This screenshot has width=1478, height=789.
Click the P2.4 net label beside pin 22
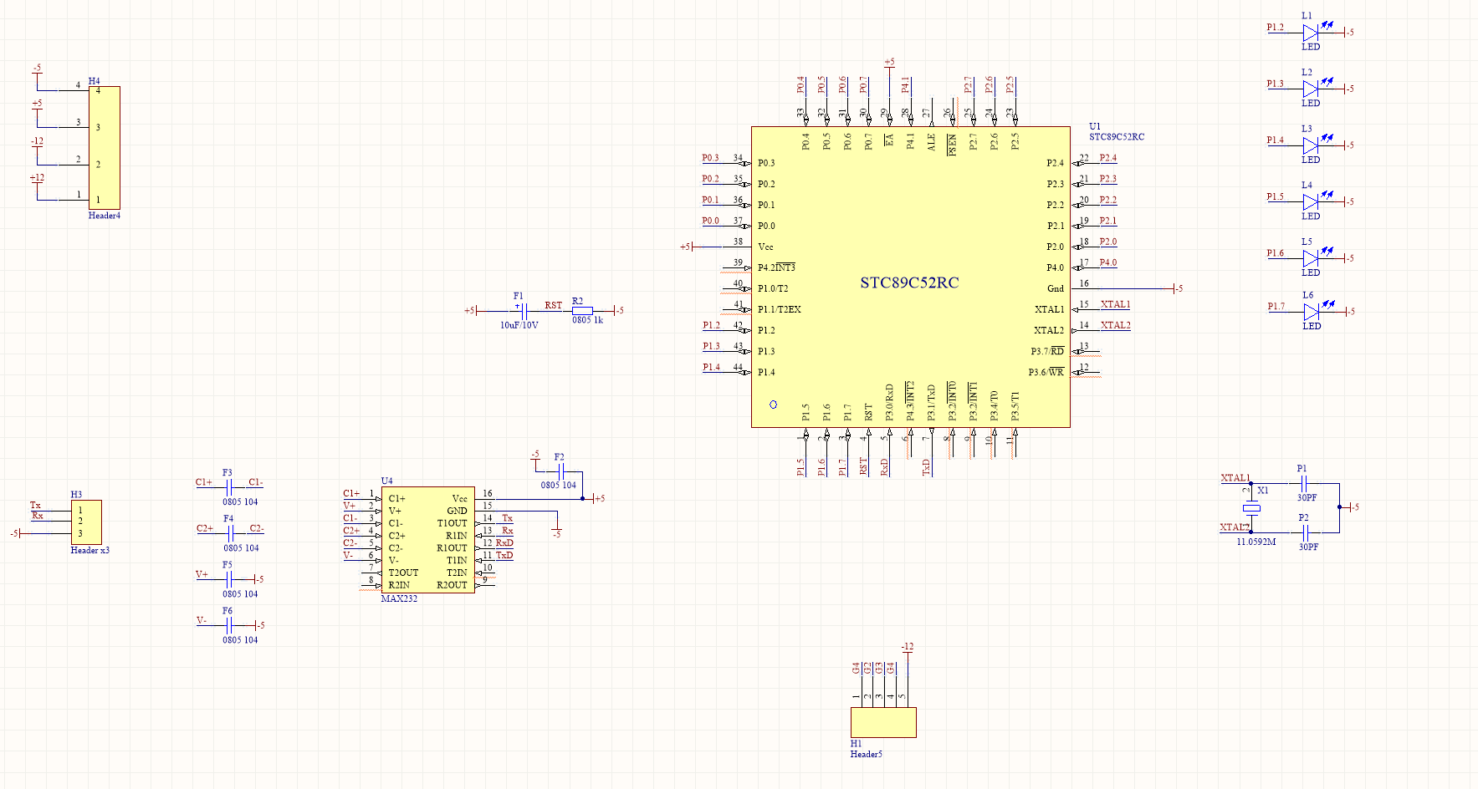(1108, 158)
